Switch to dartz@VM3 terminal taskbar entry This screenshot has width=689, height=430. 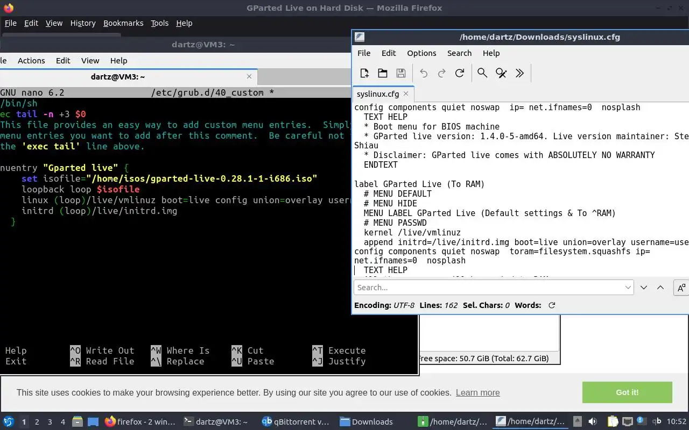216,421
